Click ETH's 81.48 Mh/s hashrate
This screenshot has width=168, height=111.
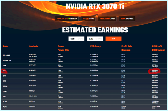point(32,70)
